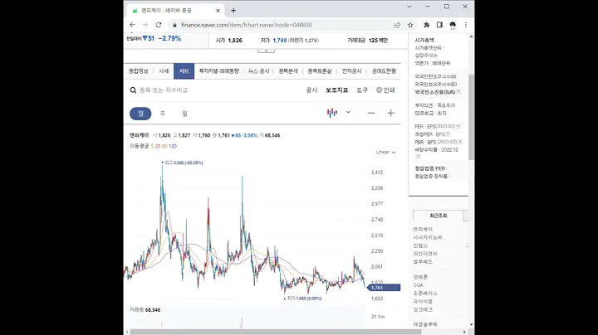The width and height of the screenshot is (598, 335).
Task: Zoom in the chart with the plus icon
Action: pos(390,113)
